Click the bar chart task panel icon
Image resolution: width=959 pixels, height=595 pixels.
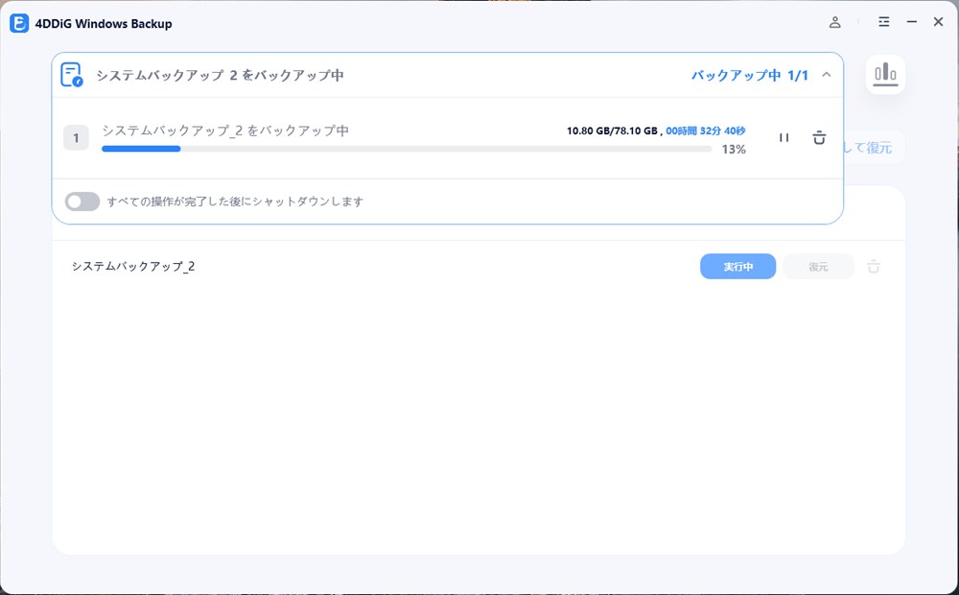(885, 74)
